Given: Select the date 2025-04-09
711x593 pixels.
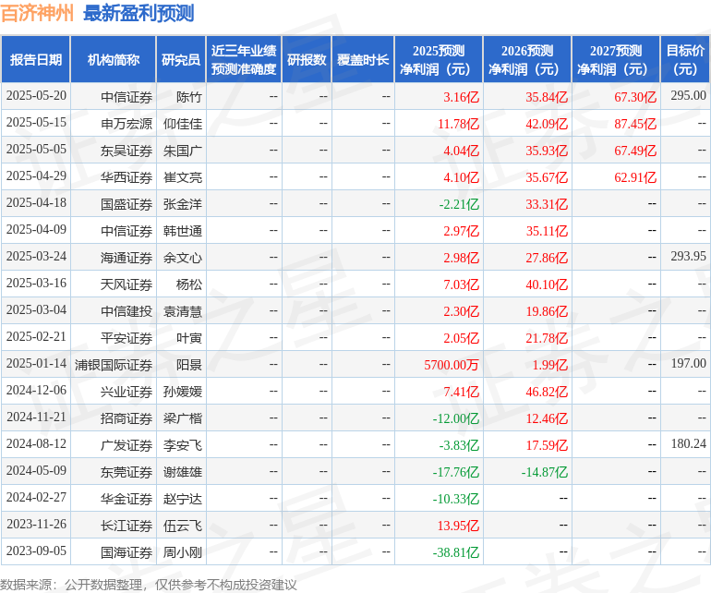Looking at the screenshot, I should (x=36, y=230).
